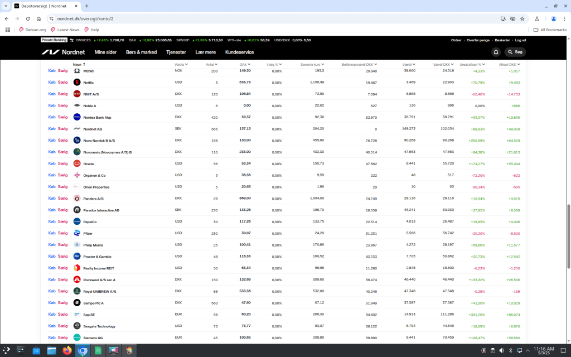Image resolution: width=571 pixels, height=357 pixels.
Task: Sort table by Valuta column
Action: tap(181, 65)
